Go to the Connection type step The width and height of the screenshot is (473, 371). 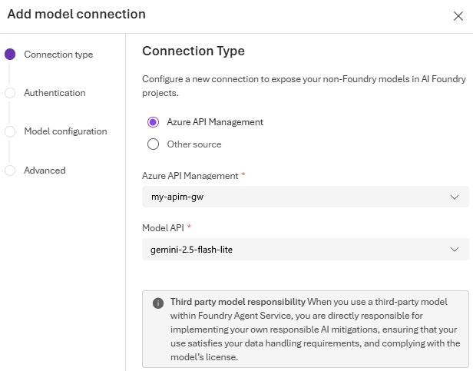58,55
